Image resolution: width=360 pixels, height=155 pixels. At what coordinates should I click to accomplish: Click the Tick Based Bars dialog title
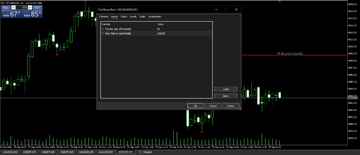coord(118,10)
